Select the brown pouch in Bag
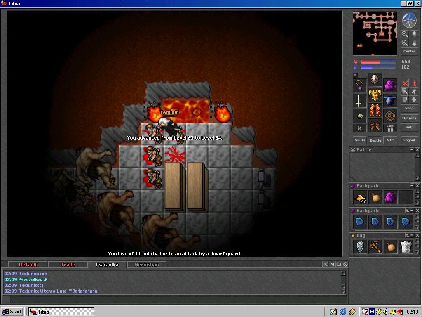The image size is (422, 317). [x=390, y=247]
